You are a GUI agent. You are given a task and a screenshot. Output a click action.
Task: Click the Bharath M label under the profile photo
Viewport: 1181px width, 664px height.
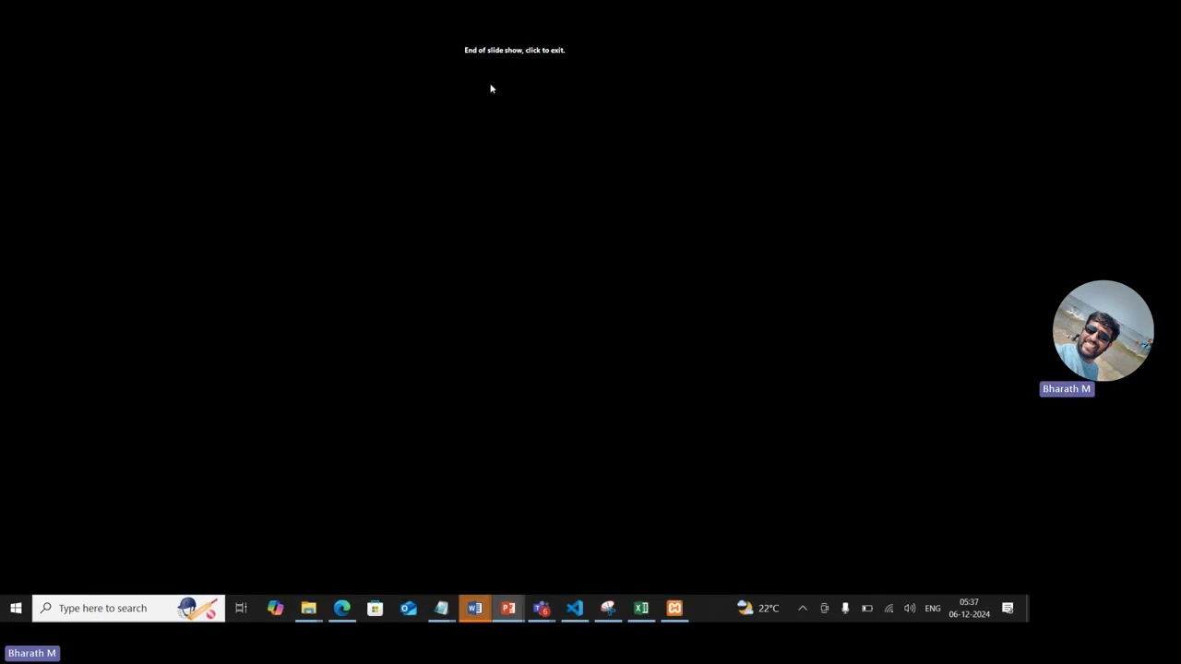tap(1067, 389)
